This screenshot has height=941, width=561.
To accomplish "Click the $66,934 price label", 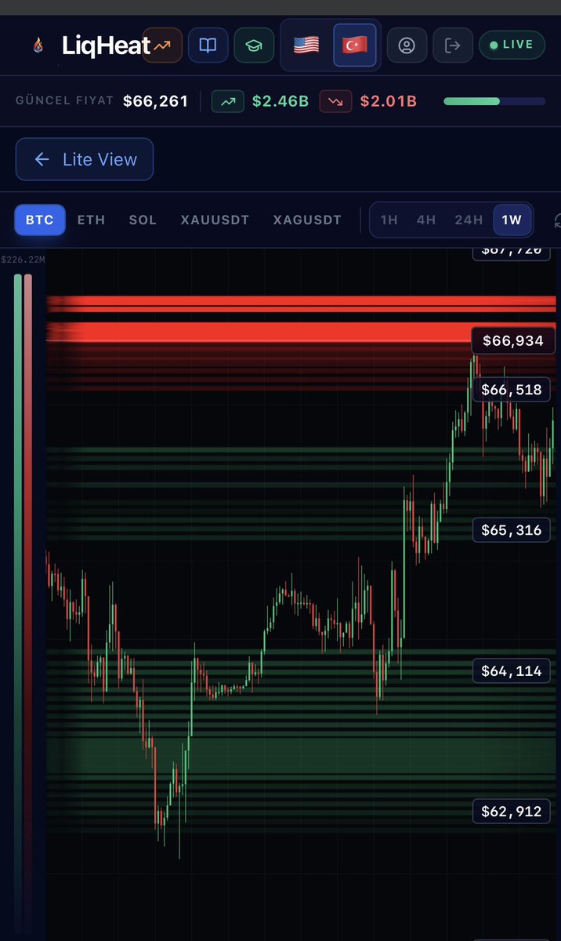I will (513, 340).
